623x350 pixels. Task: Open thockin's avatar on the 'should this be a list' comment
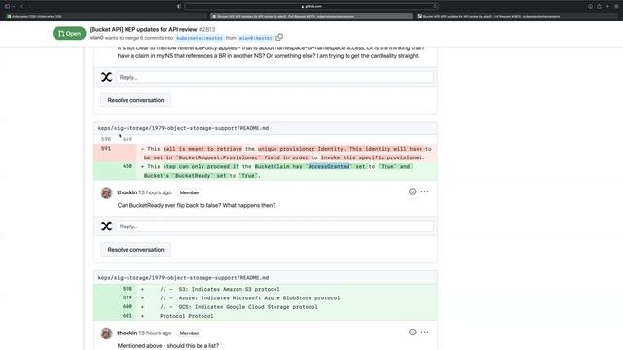click(x=106, y=333)
